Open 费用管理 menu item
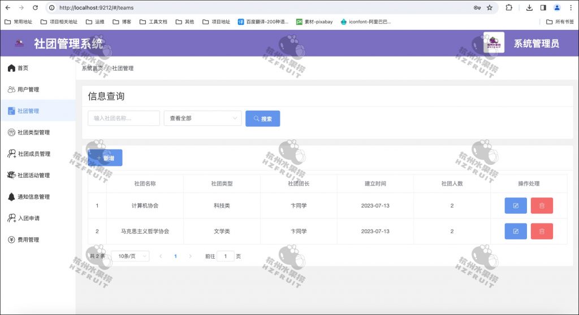The image size is (579, 315). tap(38, 240)
